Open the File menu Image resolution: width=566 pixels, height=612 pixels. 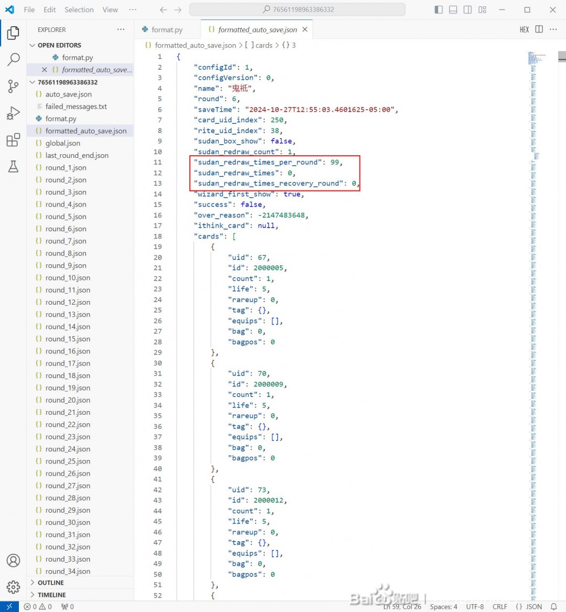click(x=29, y=9)
